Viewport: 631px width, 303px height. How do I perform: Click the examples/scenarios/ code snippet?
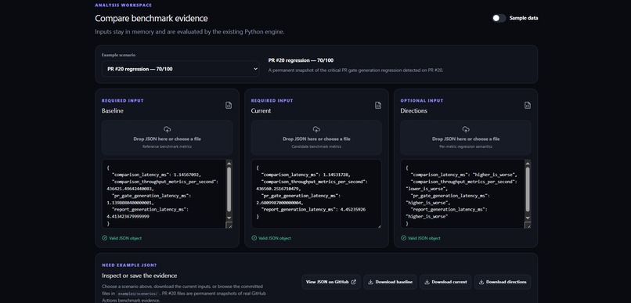click(x=139, y=294)
